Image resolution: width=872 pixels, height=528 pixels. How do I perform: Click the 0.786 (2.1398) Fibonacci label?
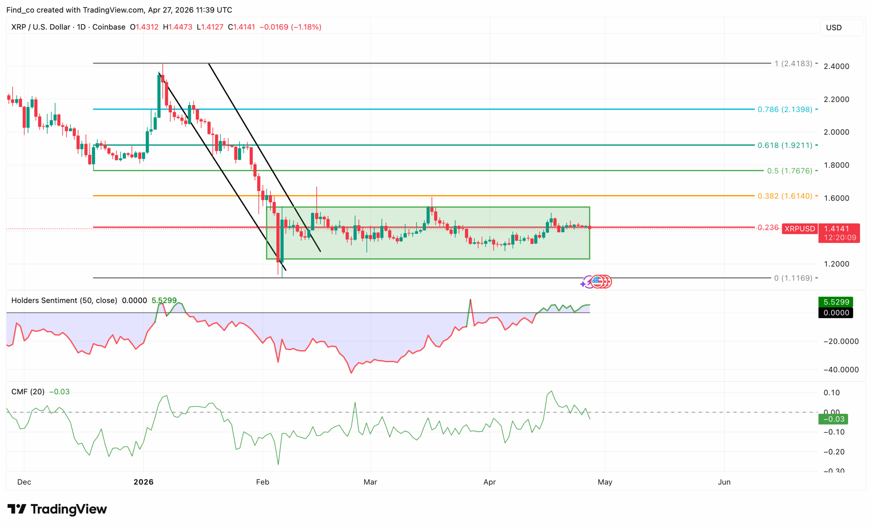(784, 109)
